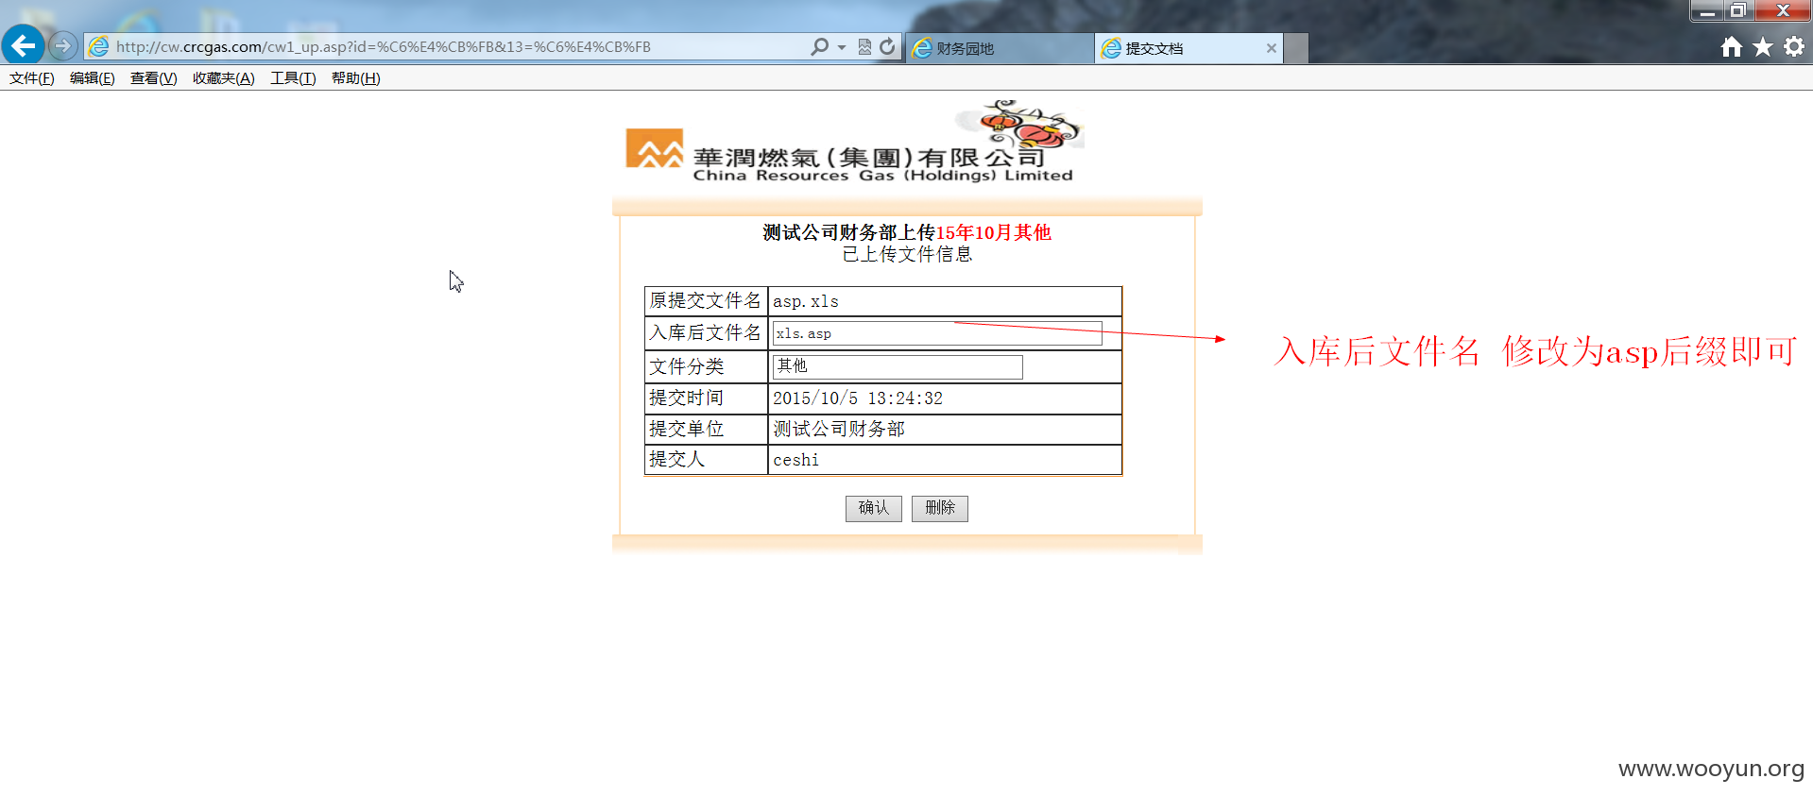Click the 入库后文件名 label cell
Image resolution: width=1813 pixels, height=796 pixels.
[706, 333]
